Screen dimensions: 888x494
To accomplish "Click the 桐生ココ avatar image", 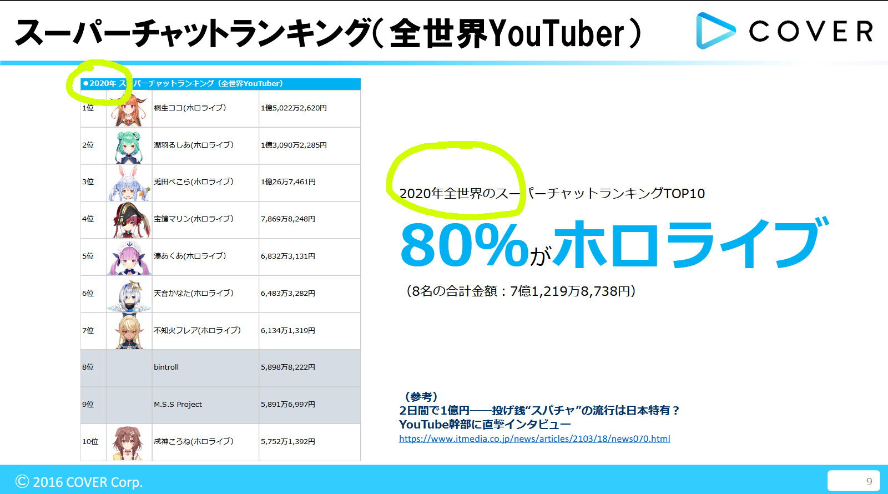I will 129,109.
